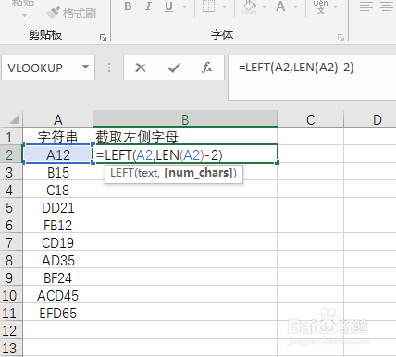Click cell with 字符串 header
The width and height of the screenshot is (396, 357).
tap(58, 137)
